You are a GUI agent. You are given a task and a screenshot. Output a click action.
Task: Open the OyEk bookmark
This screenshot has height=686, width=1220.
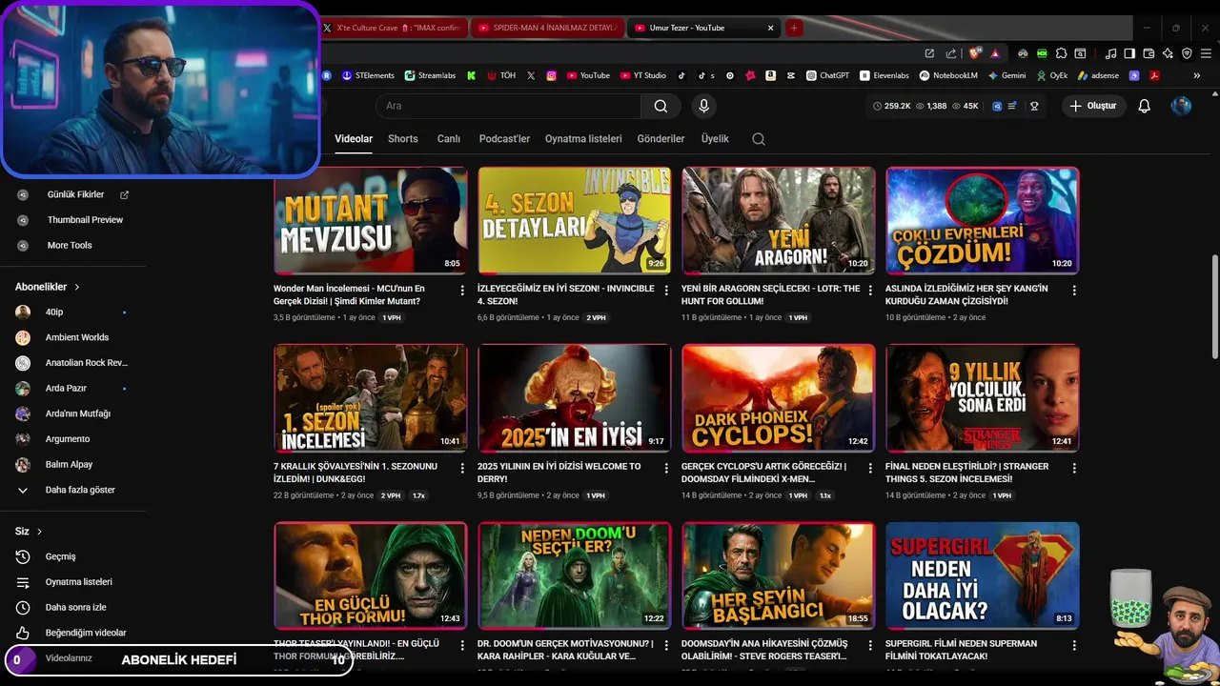(1052, 75)
